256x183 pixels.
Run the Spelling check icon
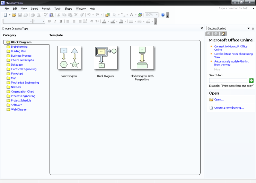click(46, 15)
